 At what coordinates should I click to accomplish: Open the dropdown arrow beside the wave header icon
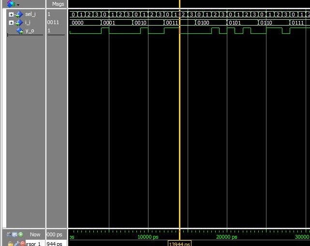[x=18, y=5]
